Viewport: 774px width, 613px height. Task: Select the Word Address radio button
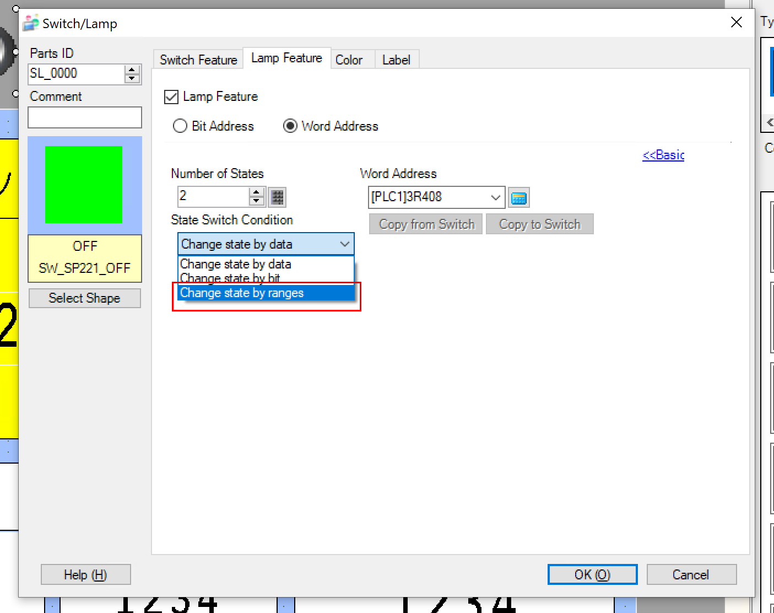click(x=290, y=126)
